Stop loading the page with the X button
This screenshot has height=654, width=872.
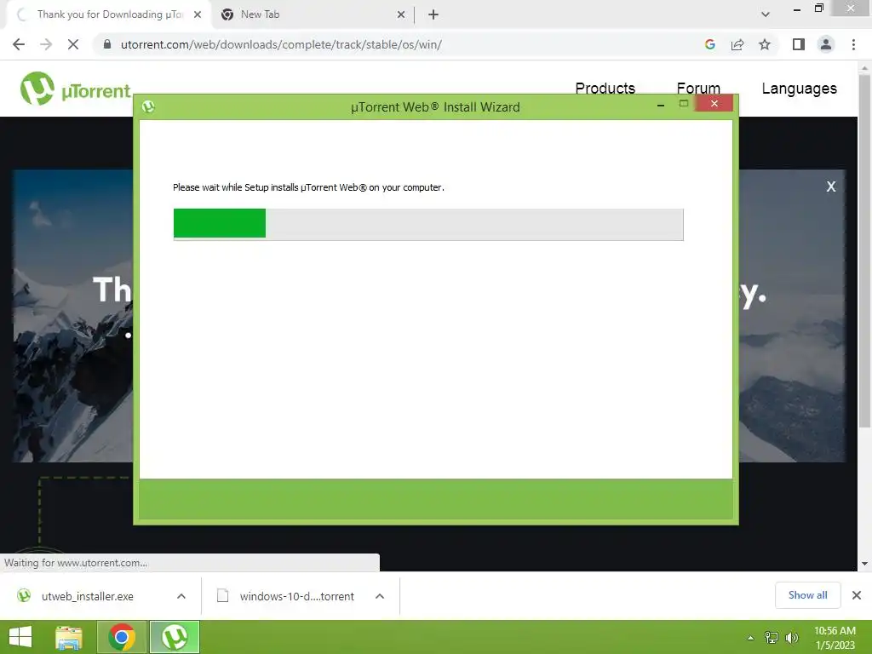(73, 44)
